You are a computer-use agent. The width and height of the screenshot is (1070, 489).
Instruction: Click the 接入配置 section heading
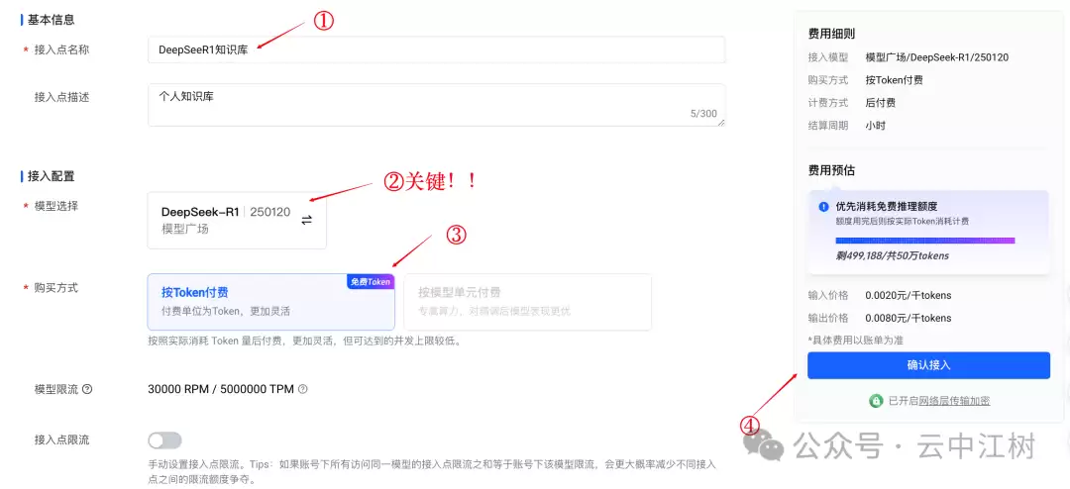(x=52, y=176)
